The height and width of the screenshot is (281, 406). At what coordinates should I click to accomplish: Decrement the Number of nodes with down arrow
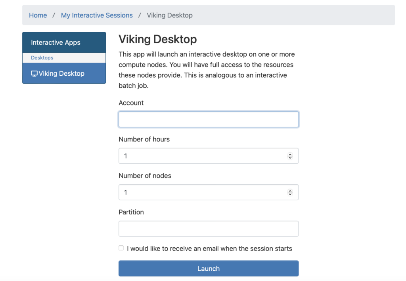coord(290,194)
